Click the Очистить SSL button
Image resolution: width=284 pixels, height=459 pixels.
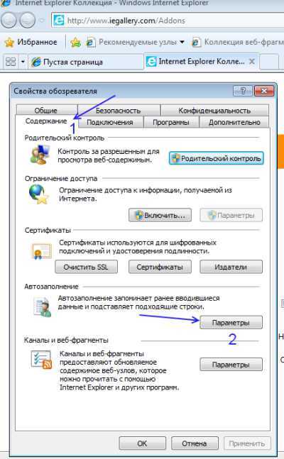[86, 267]
